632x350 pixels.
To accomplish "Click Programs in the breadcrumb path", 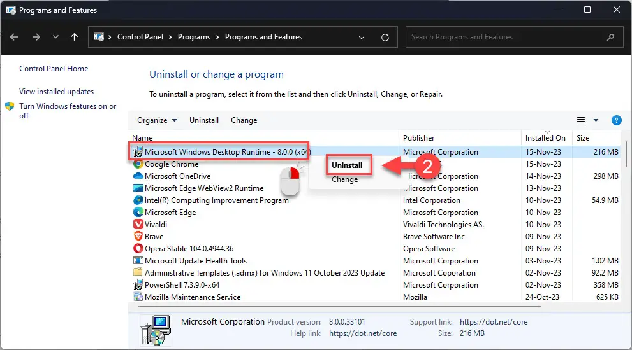I will click(194, 37).
